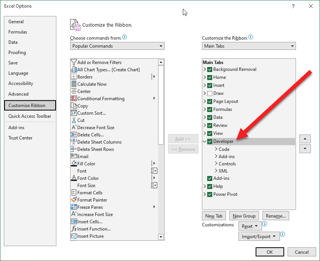320x261 pixels.
Task: Expand the Formulas tab node
Action: coord(205,109)
